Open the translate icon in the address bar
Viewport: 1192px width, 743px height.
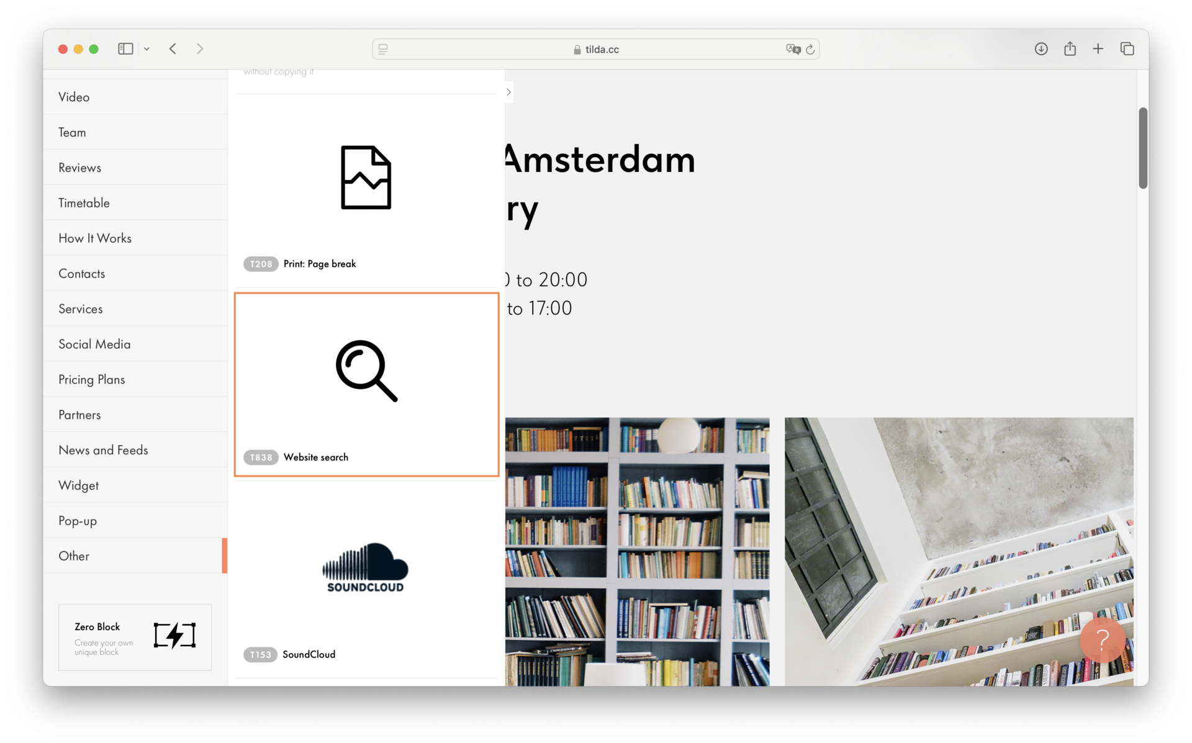coord(793,49)
